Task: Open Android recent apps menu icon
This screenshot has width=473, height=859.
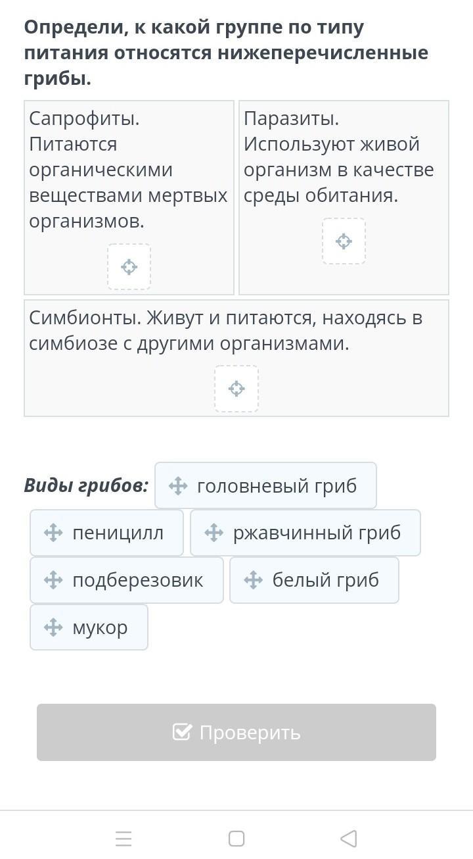Action: coord(124,839)
